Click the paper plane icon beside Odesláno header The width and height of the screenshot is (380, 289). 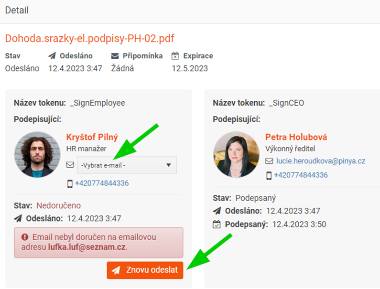(52, 56)
